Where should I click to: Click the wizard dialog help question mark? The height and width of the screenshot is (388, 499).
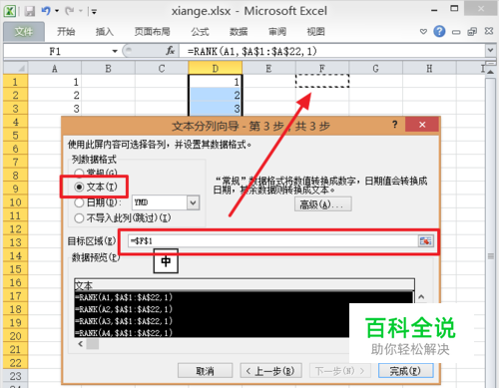(394, 125)
